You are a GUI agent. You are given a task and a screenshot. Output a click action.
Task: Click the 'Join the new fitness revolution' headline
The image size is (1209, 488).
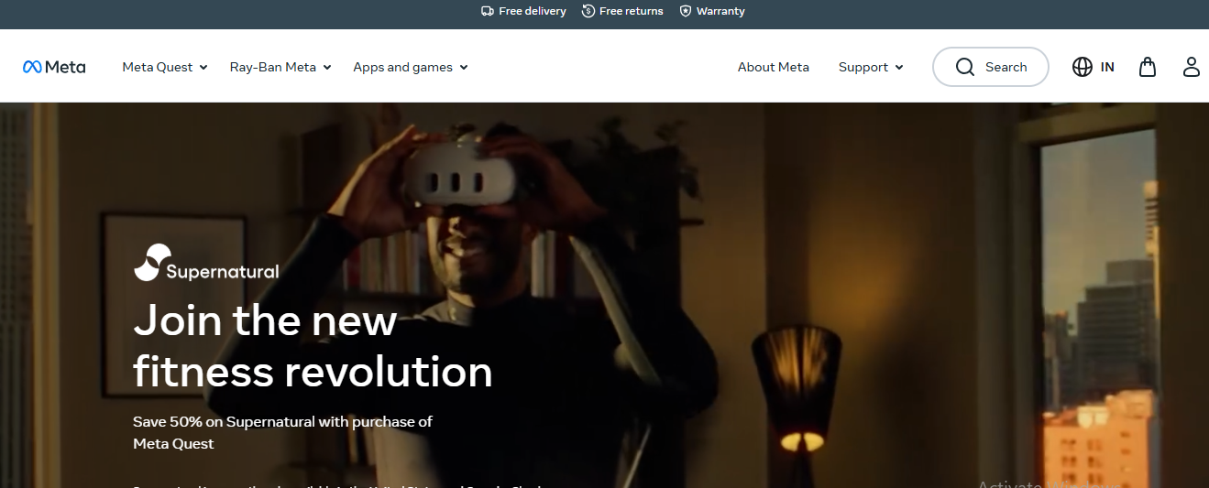tap(313, 346)
